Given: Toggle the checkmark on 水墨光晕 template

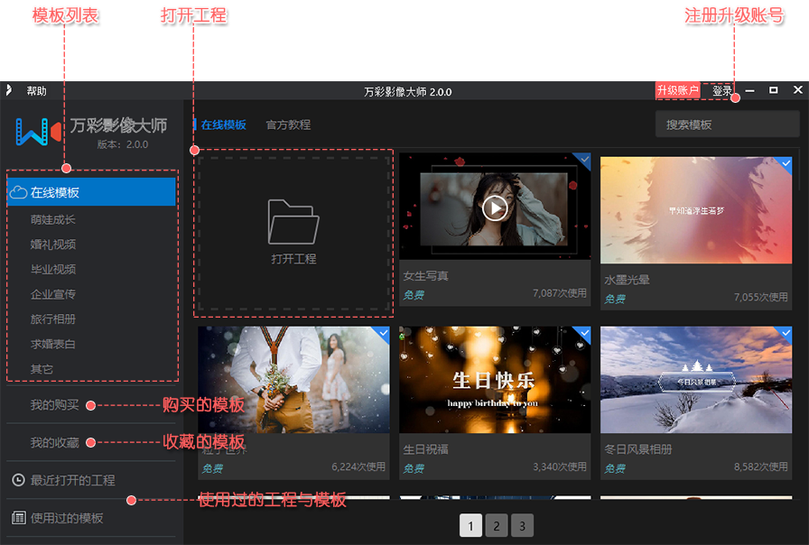Looking at the screenshot, I should pos(785,163).
